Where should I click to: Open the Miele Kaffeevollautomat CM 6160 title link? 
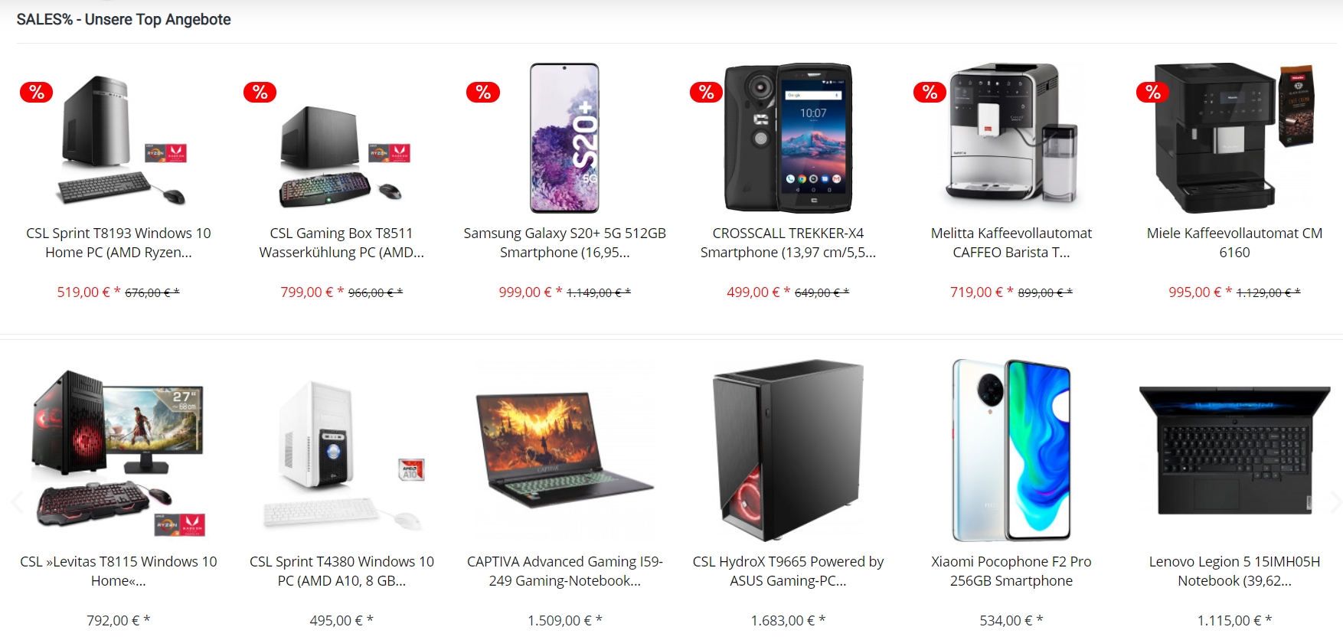tap(1234, 243)
